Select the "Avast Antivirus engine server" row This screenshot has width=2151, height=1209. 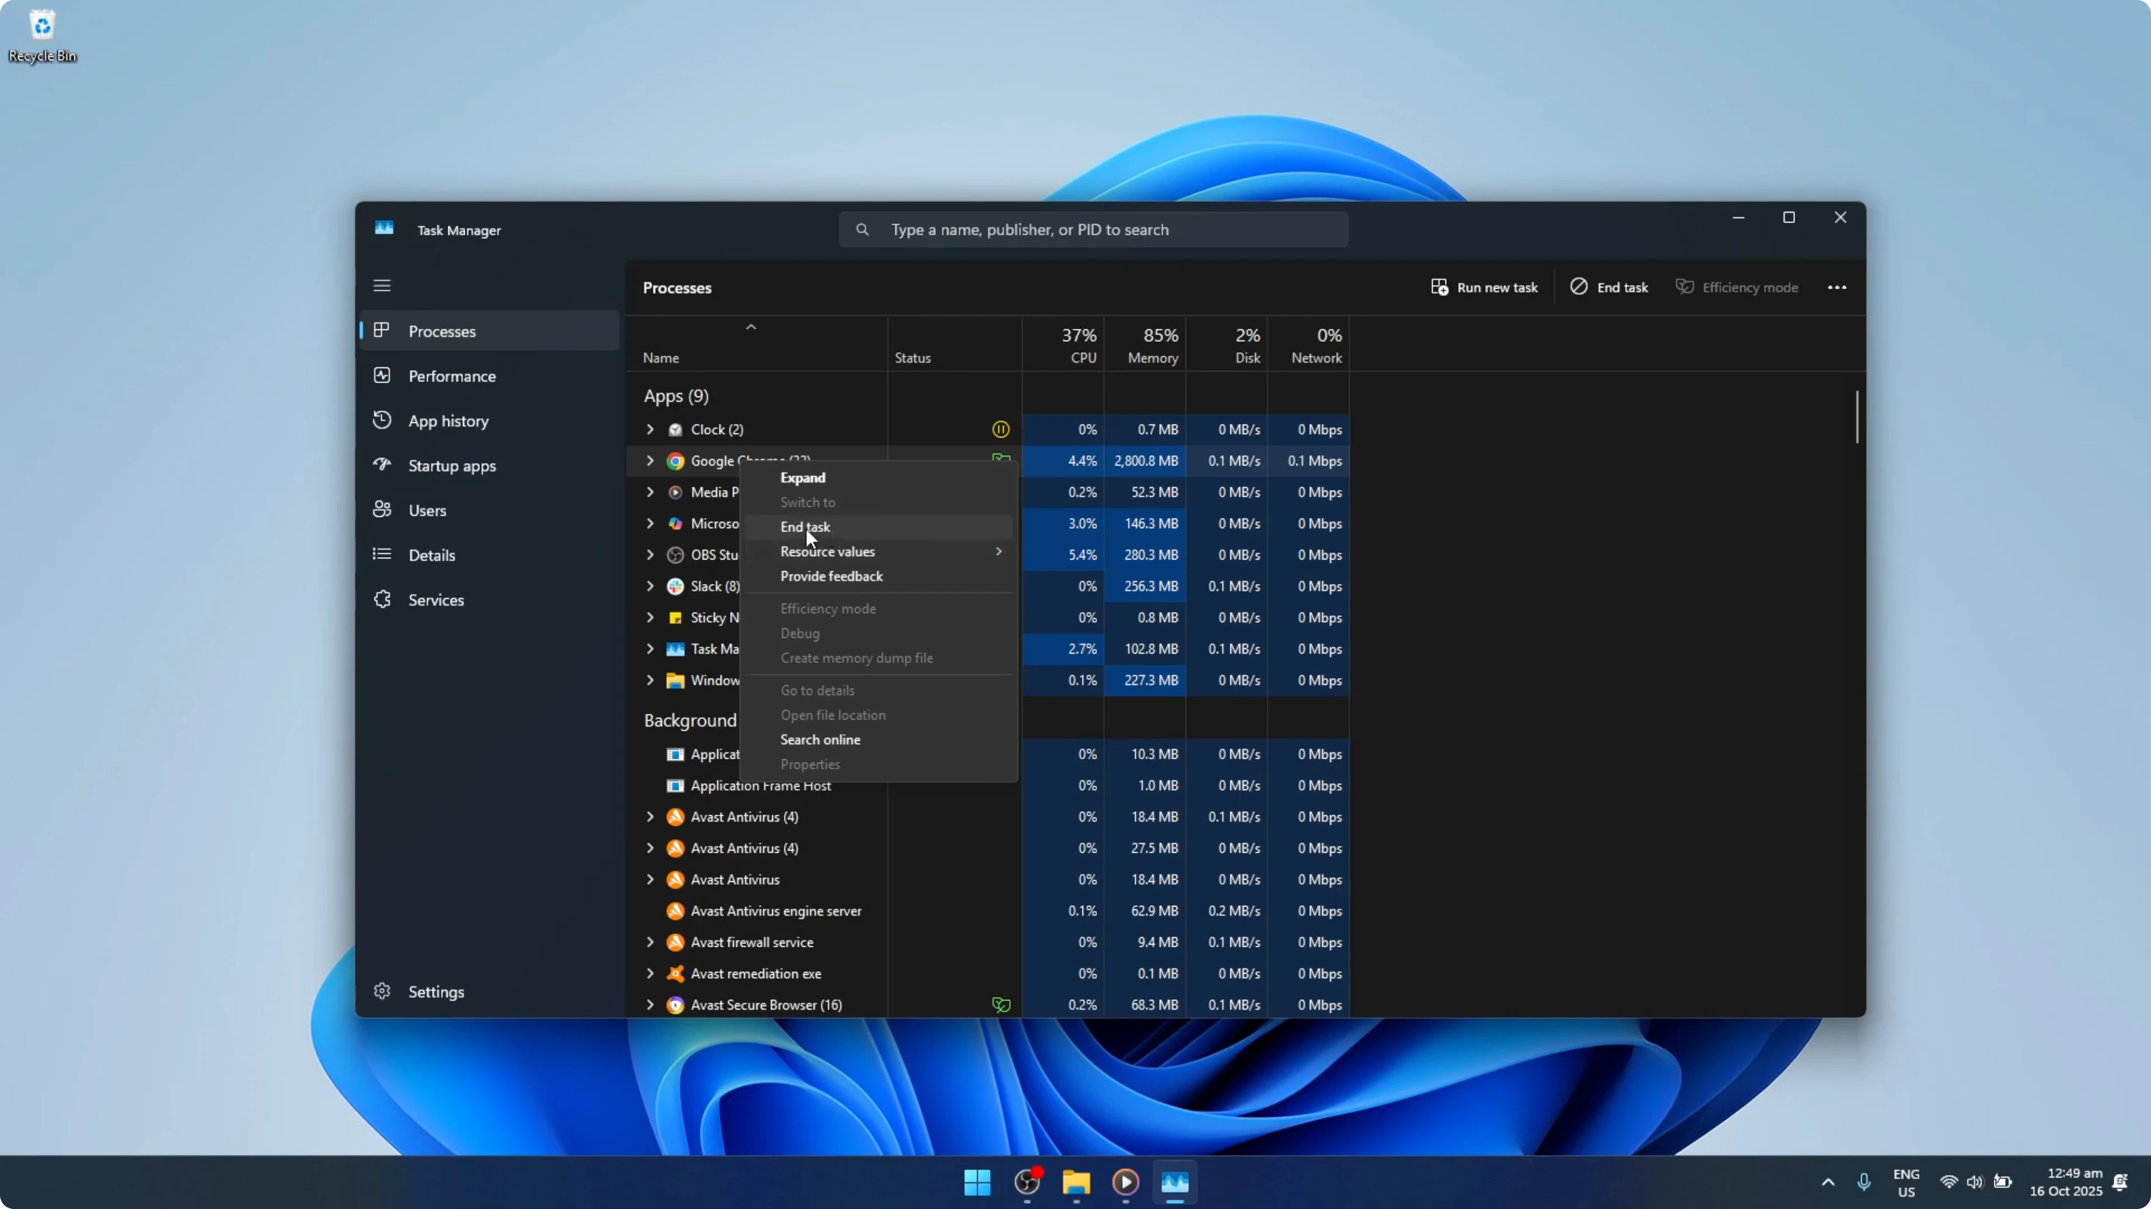click(987, 911)
